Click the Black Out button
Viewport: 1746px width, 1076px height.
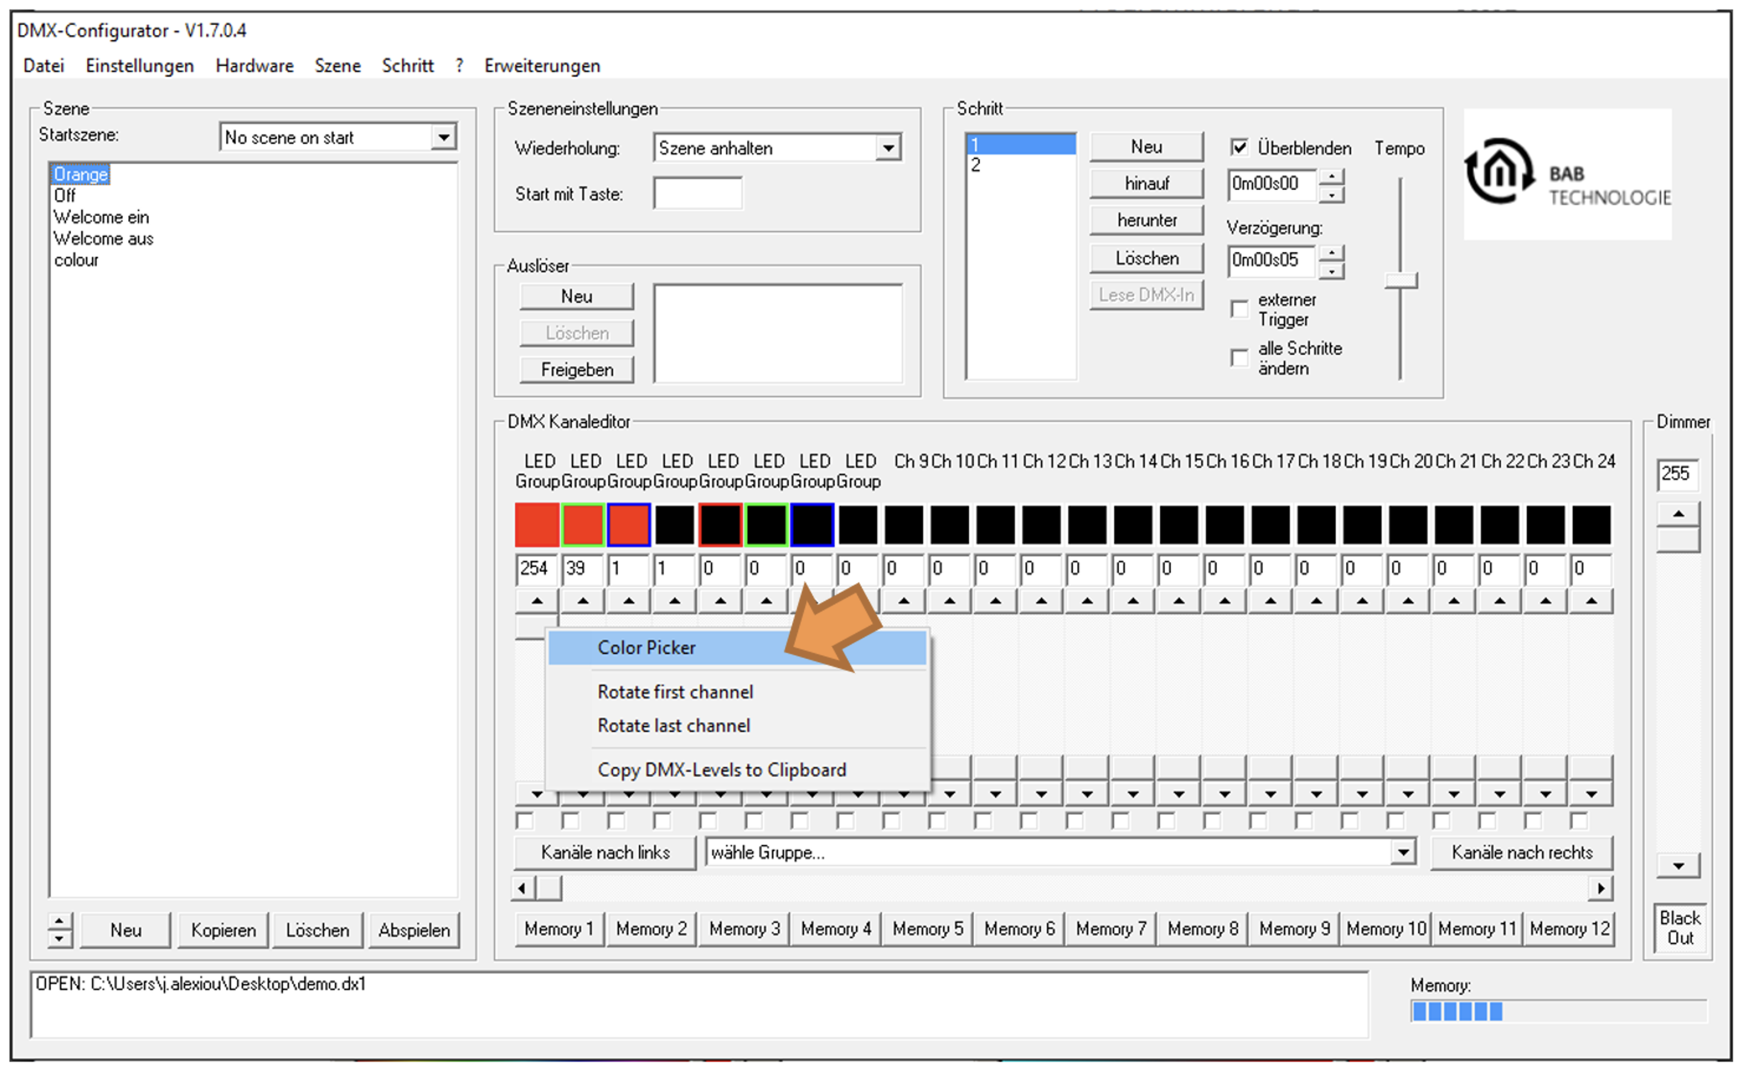click(x=1681, y=928)
